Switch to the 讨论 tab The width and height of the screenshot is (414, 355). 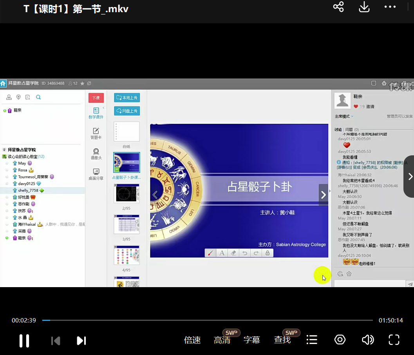(x=338, y=129)
